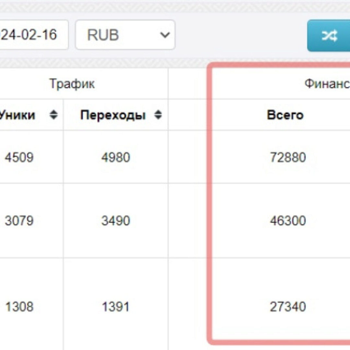
Task: Click the Всего column header
Action: [285, 115]
